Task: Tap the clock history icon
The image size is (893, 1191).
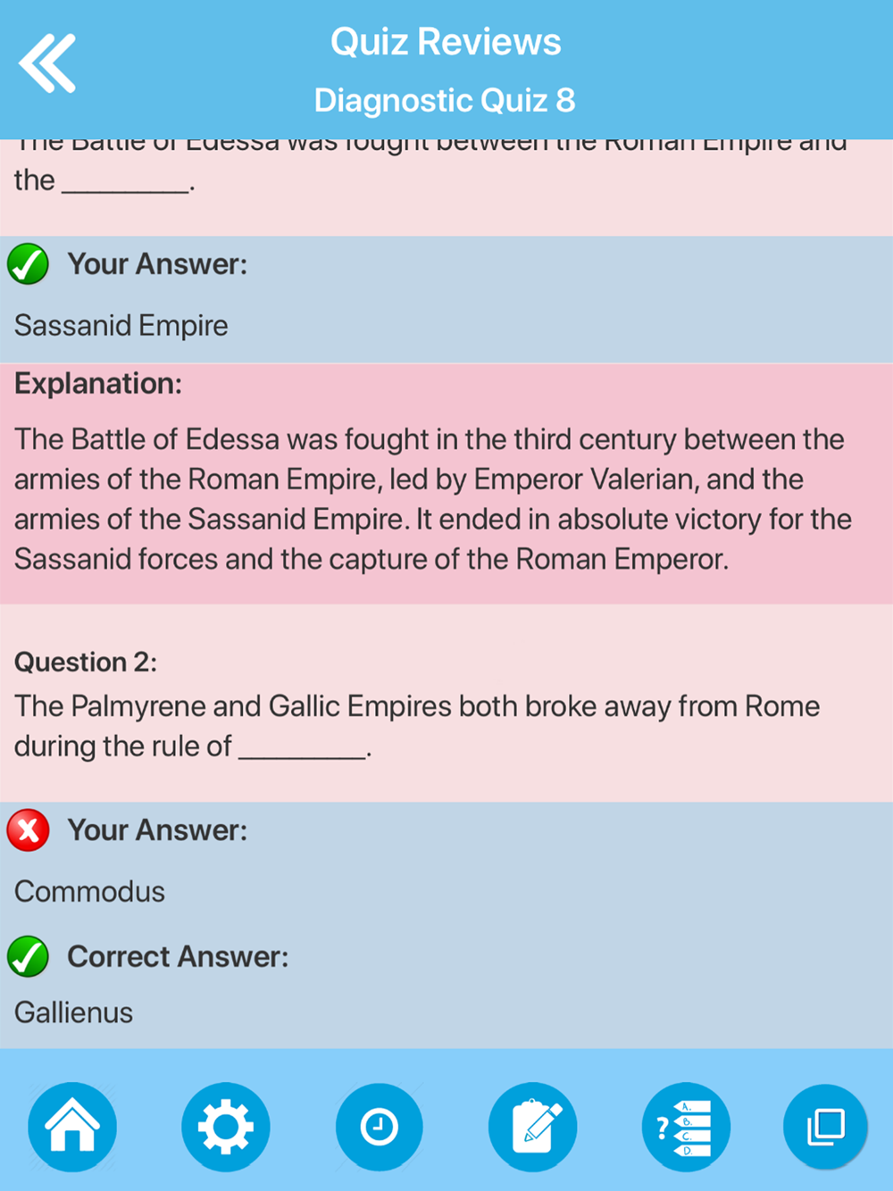Action: click(379, 1127)
